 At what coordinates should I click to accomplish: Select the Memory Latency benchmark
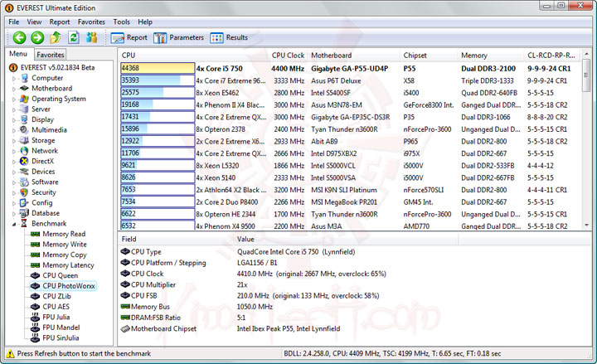click(x=68, y=265)
